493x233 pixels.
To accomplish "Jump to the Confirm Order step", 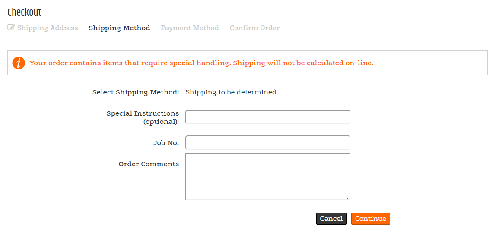I will tap(254, 28).
